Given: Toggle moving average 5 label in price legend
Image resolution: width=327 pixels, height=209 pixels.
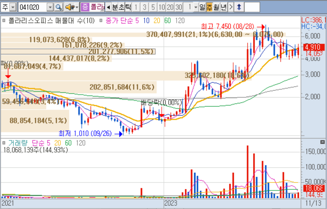Looking at the screenshot, I should (137, 20).
